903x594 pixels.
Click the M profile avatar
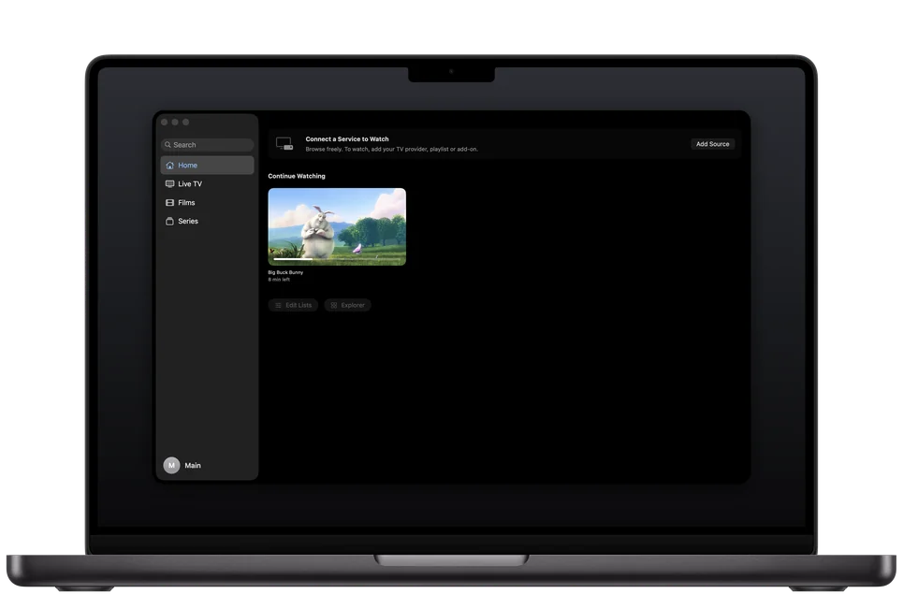(171, 465)
